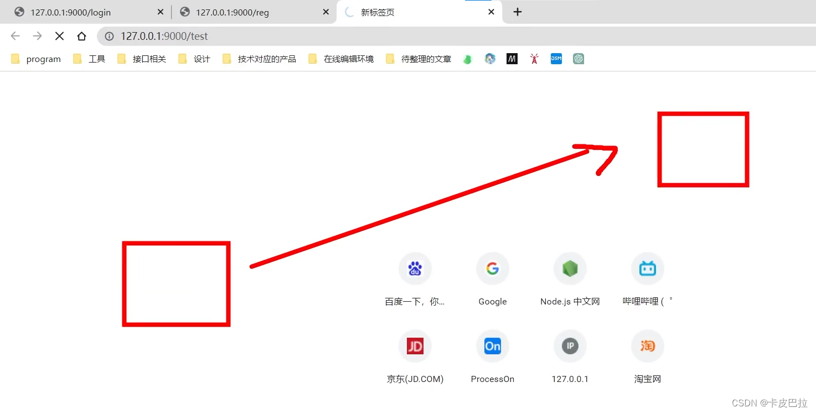This screenshot has width=816, height=413.
Task: View site information icon in address bar
Action: coord(110,36)
